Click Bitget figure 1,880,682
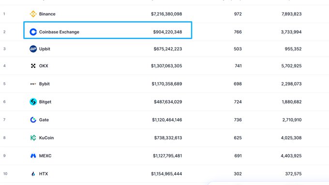 (x=292, y=102)
